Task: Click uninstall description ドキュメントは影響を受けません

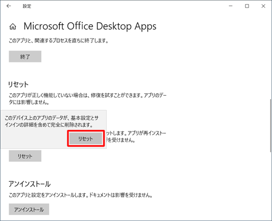Action: 121,195
